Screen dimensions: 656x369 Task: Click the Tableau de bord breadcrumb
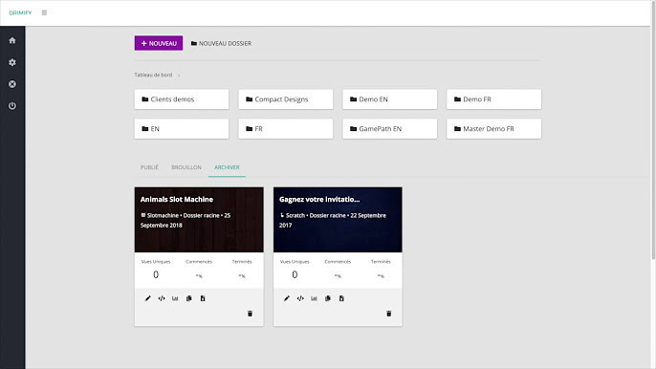point(153,75)
